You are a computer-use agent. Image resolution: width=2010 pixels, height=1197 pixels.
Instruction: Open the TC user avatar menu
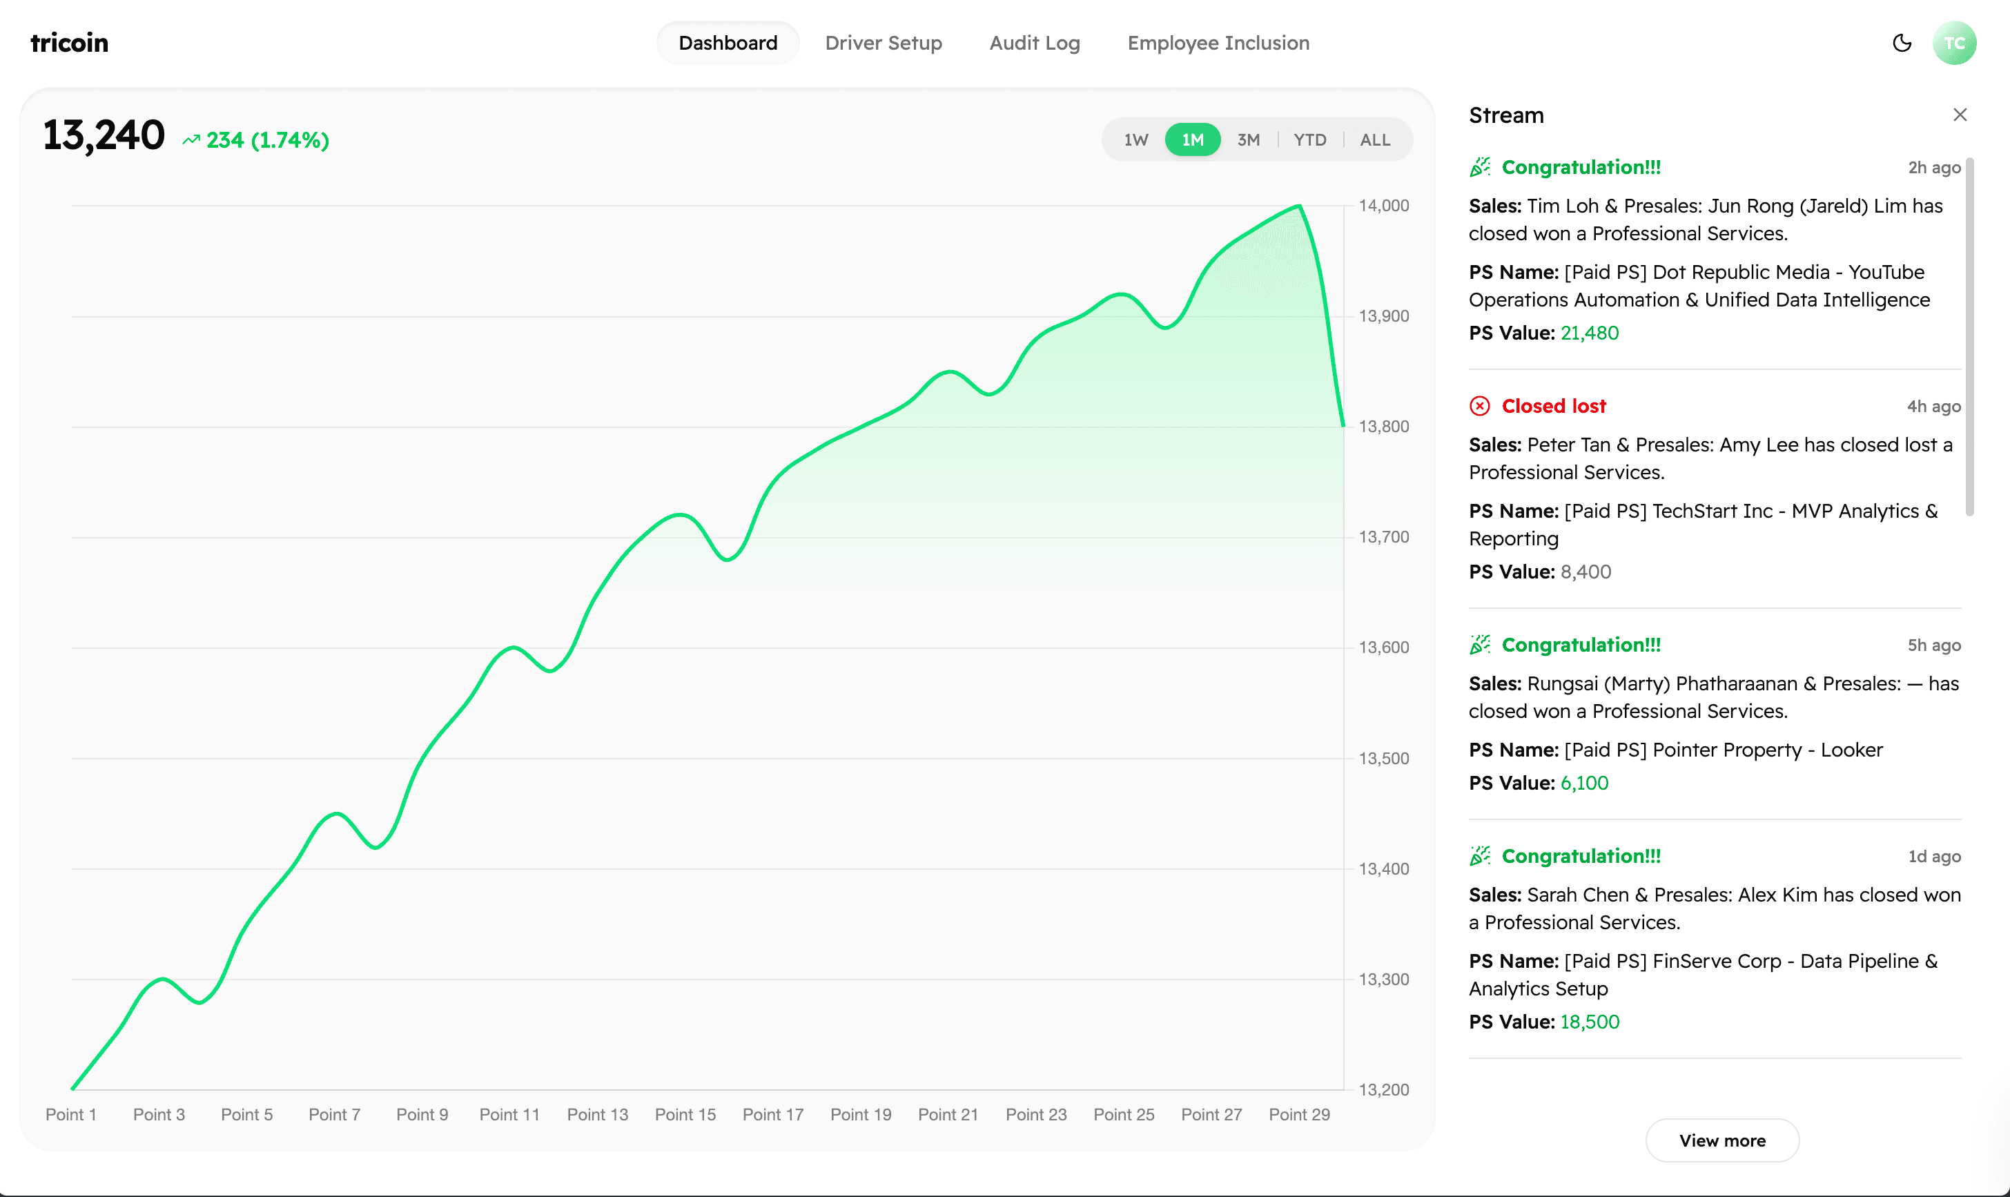(1953, 43)
